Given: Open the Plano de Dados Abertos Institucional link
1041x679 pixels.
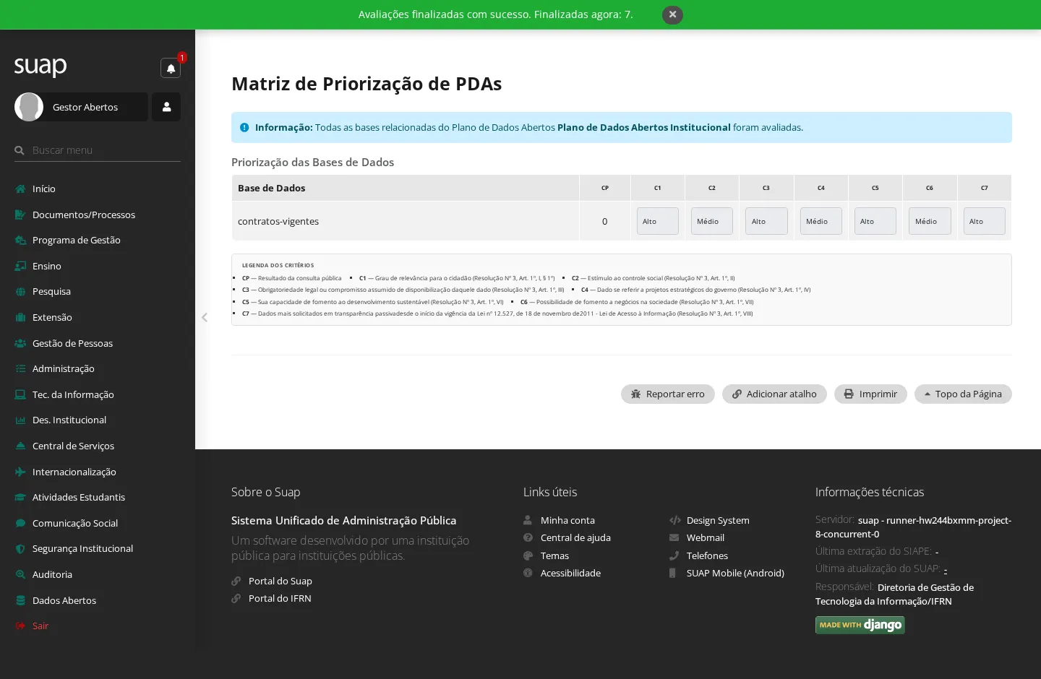Looking at the screenshot, I should click(x=644, y=127).
